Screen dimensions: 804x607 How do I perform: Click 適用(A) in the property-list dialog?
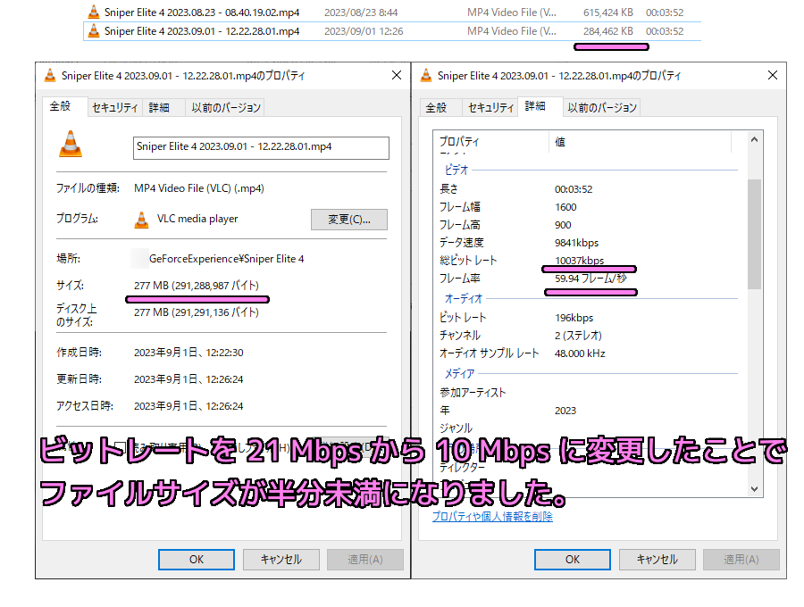741,560
